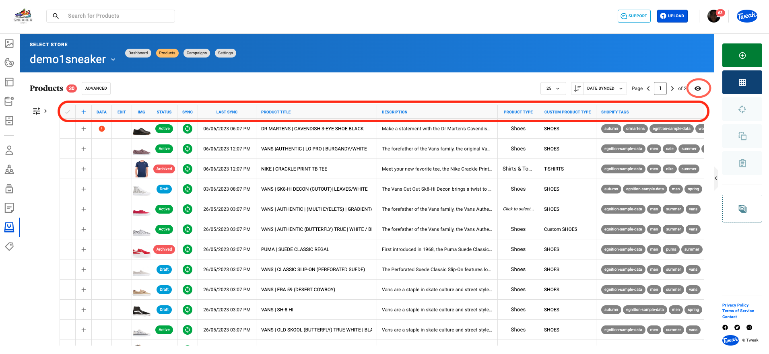Image resolution: width=769 pixels, height=354 pixels.
Task: Select checkbox for VANS ERA 59 row
Action: coord(68,290)
